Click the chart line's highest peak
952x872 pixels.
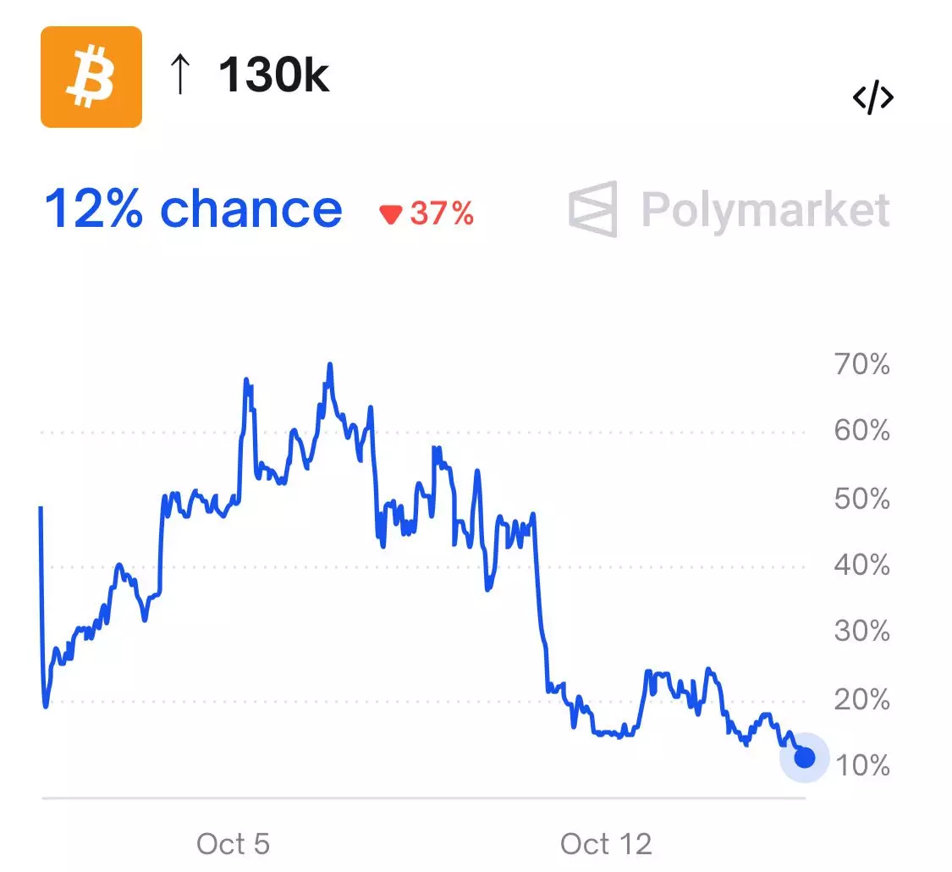[x=330, y=365]
